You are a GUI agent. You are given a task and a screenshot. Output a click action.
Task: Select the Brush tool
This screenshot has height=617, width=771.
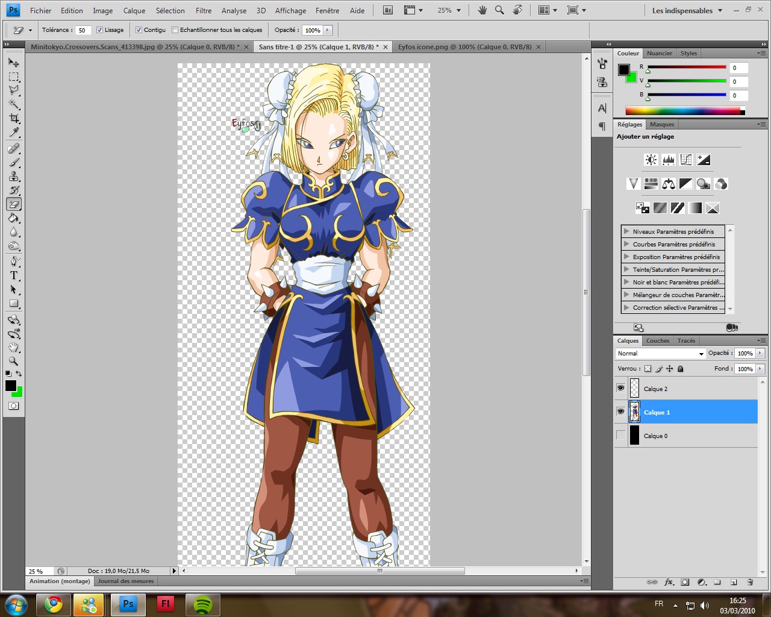click(x=13, y=162)
